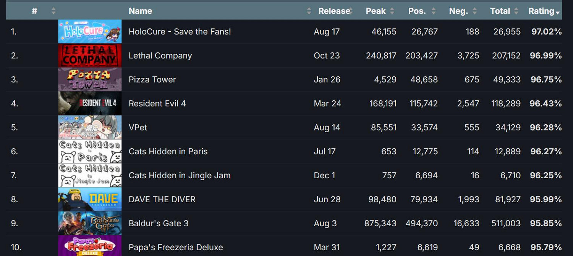
Task: Click the Lethal Company title link
Action: (x=160, y=56)
